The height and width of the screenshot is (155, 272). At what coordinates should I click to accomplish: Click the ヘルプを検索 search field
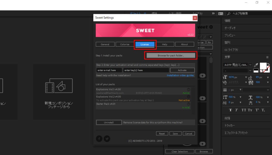click(x=250, y=14)
